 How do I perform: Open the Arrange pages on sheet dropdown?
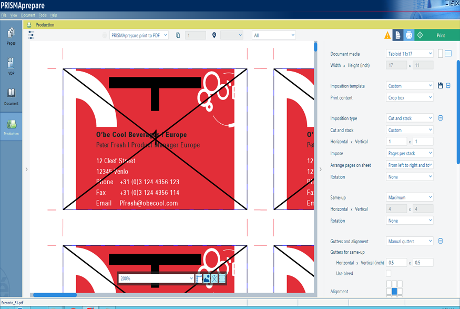pos(410,165)
